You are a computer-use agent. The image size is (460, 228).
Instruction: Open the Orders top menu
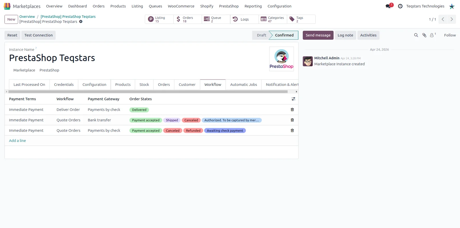[x=99, y=6]
